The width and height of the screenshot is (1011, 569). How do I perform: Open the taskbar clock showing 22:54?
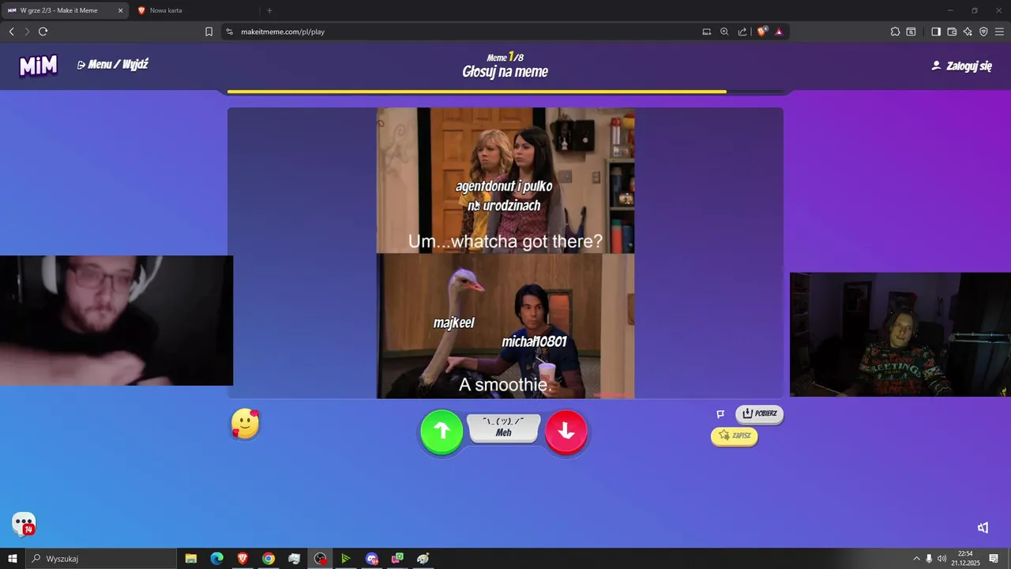point(965,559)
